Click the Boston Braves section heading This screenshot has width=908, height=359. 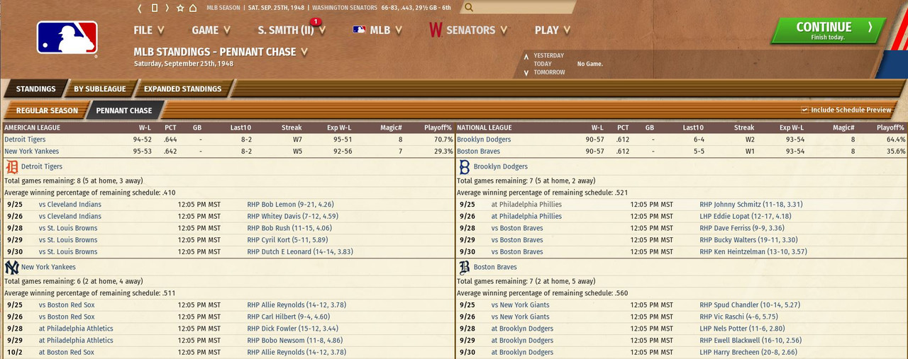495,267
